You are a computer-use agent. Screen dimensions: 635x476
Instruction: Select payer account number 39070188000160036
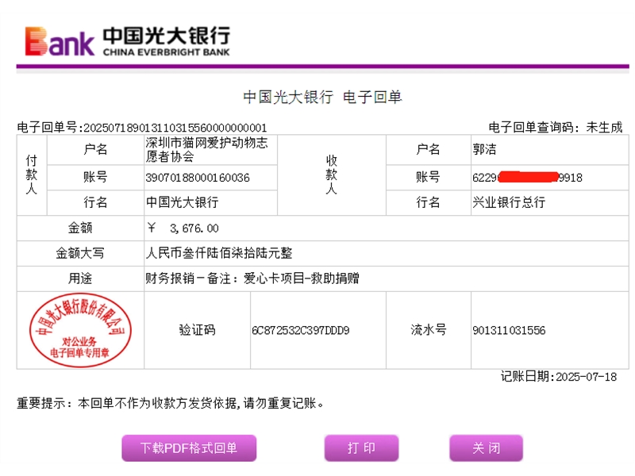click(197, 178)
